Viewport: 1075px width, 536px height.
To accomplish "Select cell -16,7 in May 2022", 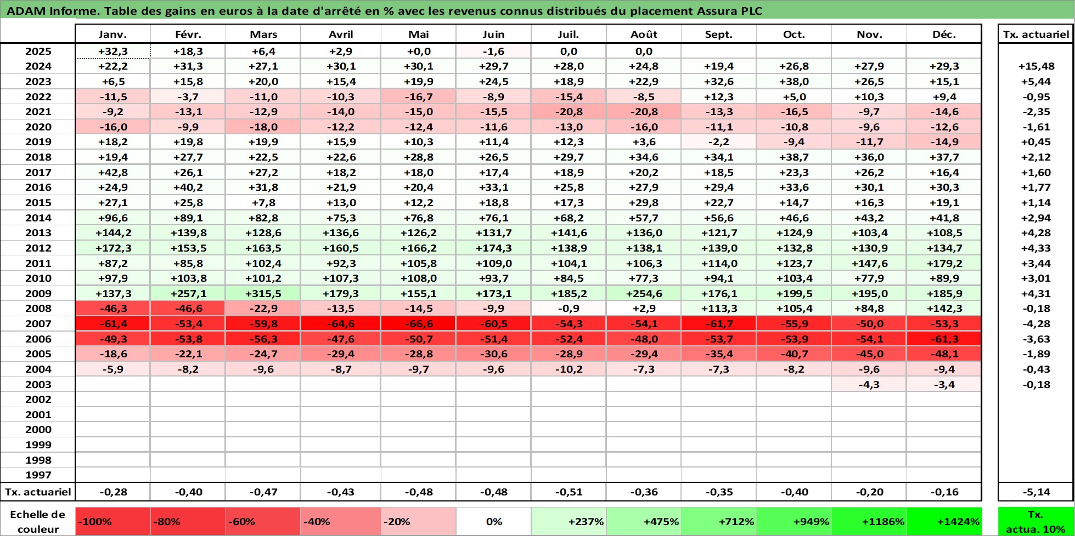I will point(418,96).
